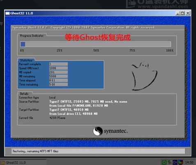The height and width of the screenshot is (165, 196).
Task: Click the symantec wordmark text
Action: coord(116,131)
